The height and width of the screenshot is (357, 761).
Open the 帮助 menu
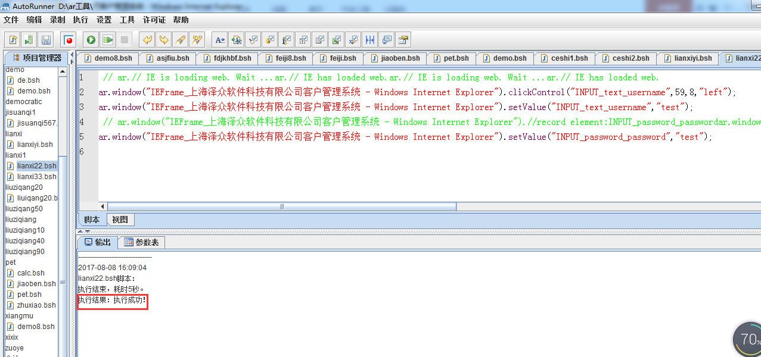point(181,20)
